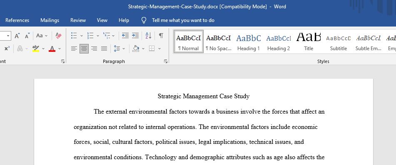The height and width of the screenshot is (165, 396).
Task: Apply the Title style
Action: point(309,42)
